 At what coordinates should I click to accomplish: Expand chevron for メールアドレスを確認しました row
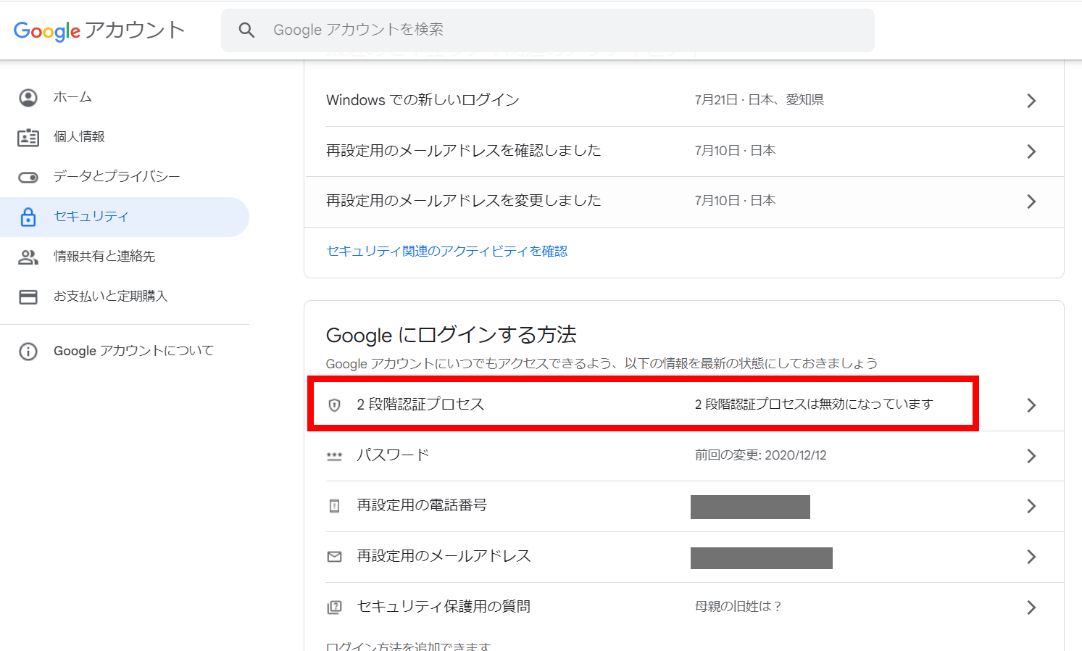point(1031,152)
